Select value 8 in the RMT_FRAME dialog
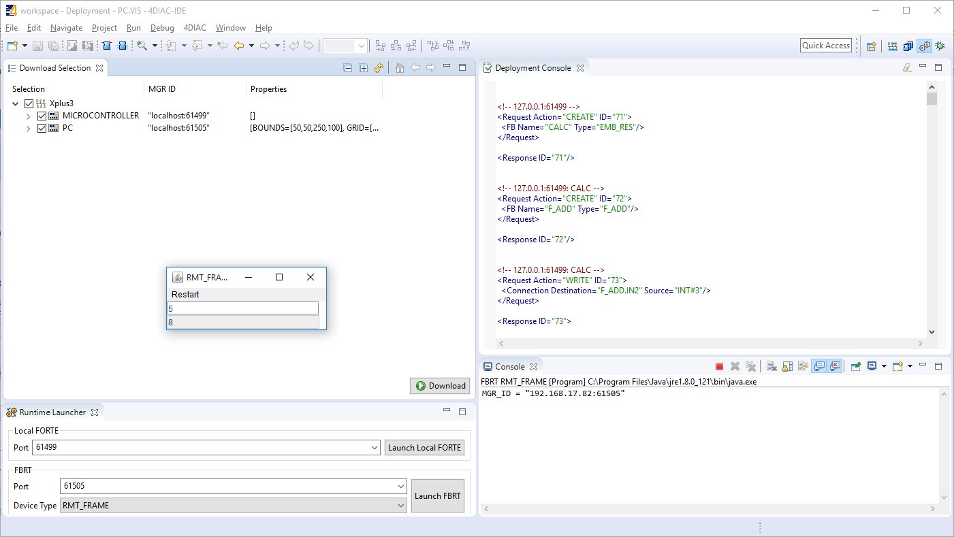Screen dimensions: 954x537 242,322
